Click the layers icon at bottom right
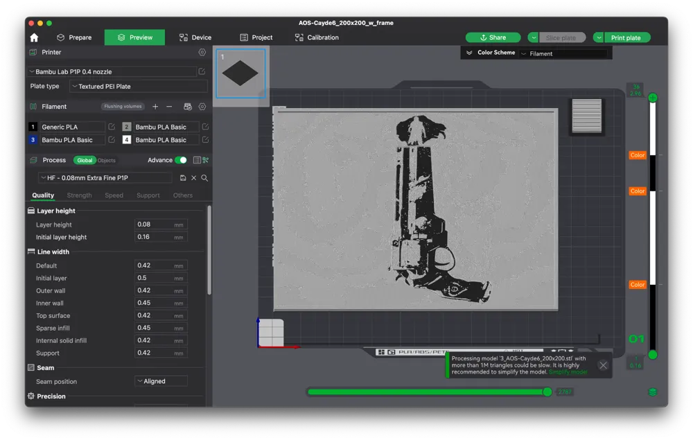This screenshot has width=693, height=440. (x=652, y=392)
